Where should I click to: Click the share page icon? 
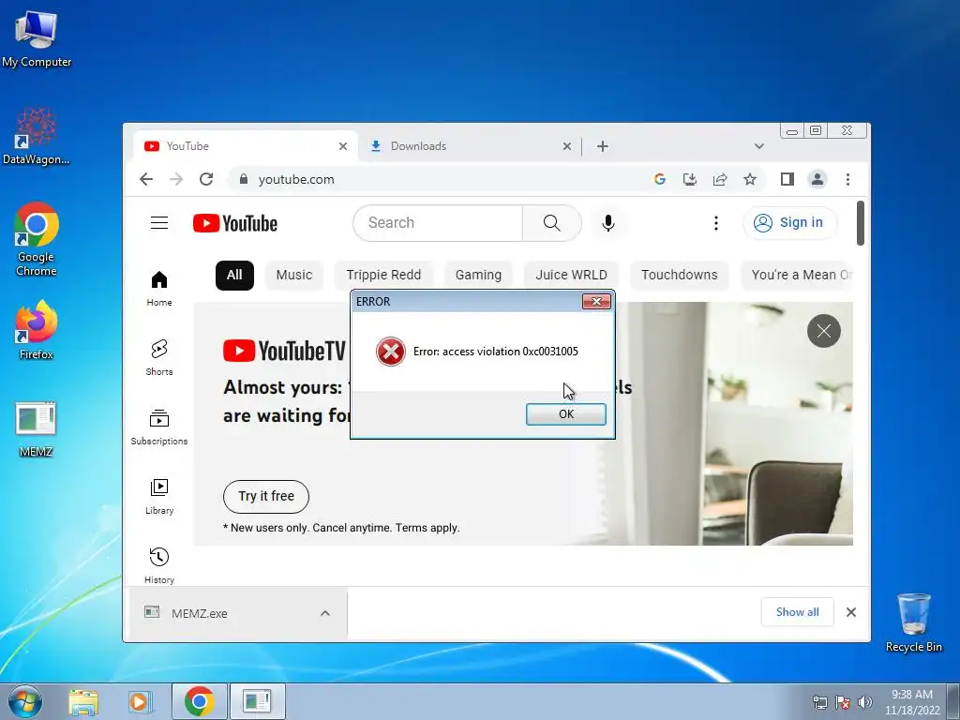tap(720, 179)
